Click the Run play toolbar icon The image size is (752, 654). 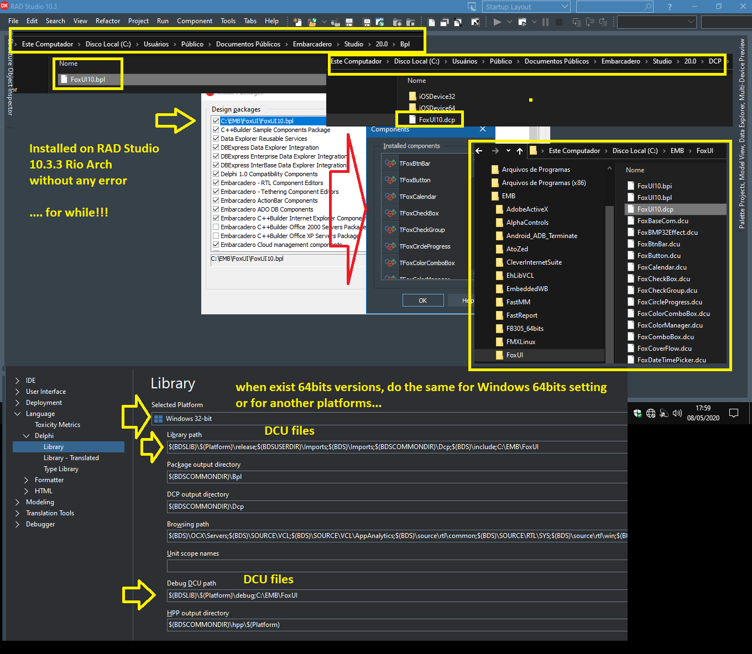pos(497,22)
